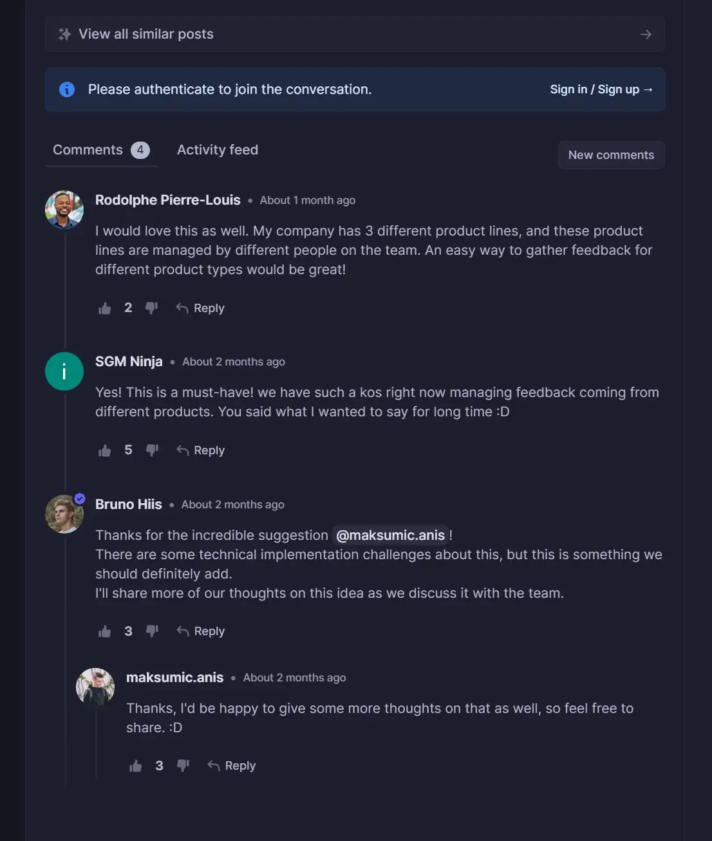Click the reply arrow icon under Bruno Hiis's comment

click(182, 631)
